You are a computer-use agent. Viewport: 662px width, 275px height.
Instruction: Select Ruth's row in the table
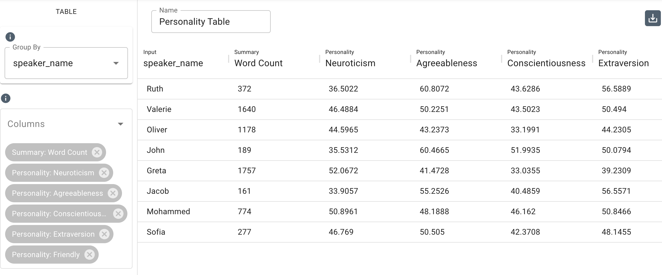pos(155,89)
